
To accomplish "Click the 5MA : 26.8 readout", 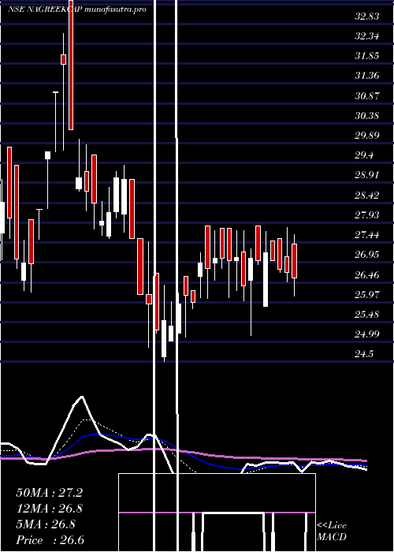I will (x=46, y=524).
